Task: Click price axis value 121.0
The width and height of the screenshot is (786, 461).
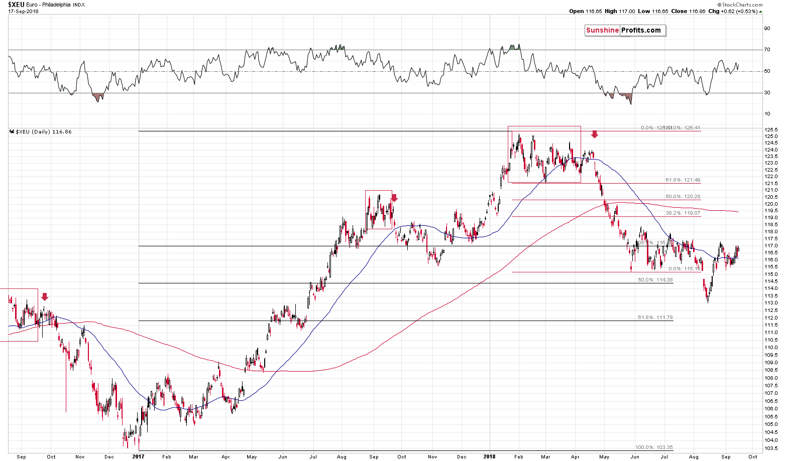Action: pos(771,190)
